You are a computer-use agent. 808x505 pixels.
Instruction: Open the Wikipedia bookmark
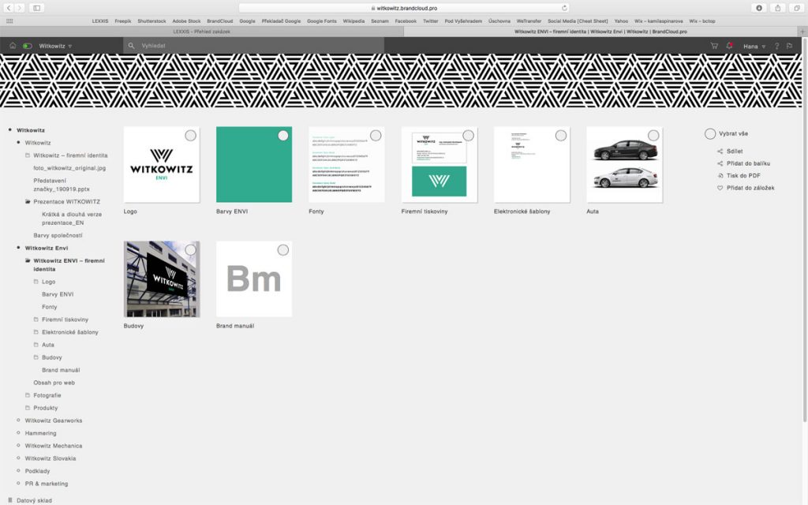click(353, 21)
